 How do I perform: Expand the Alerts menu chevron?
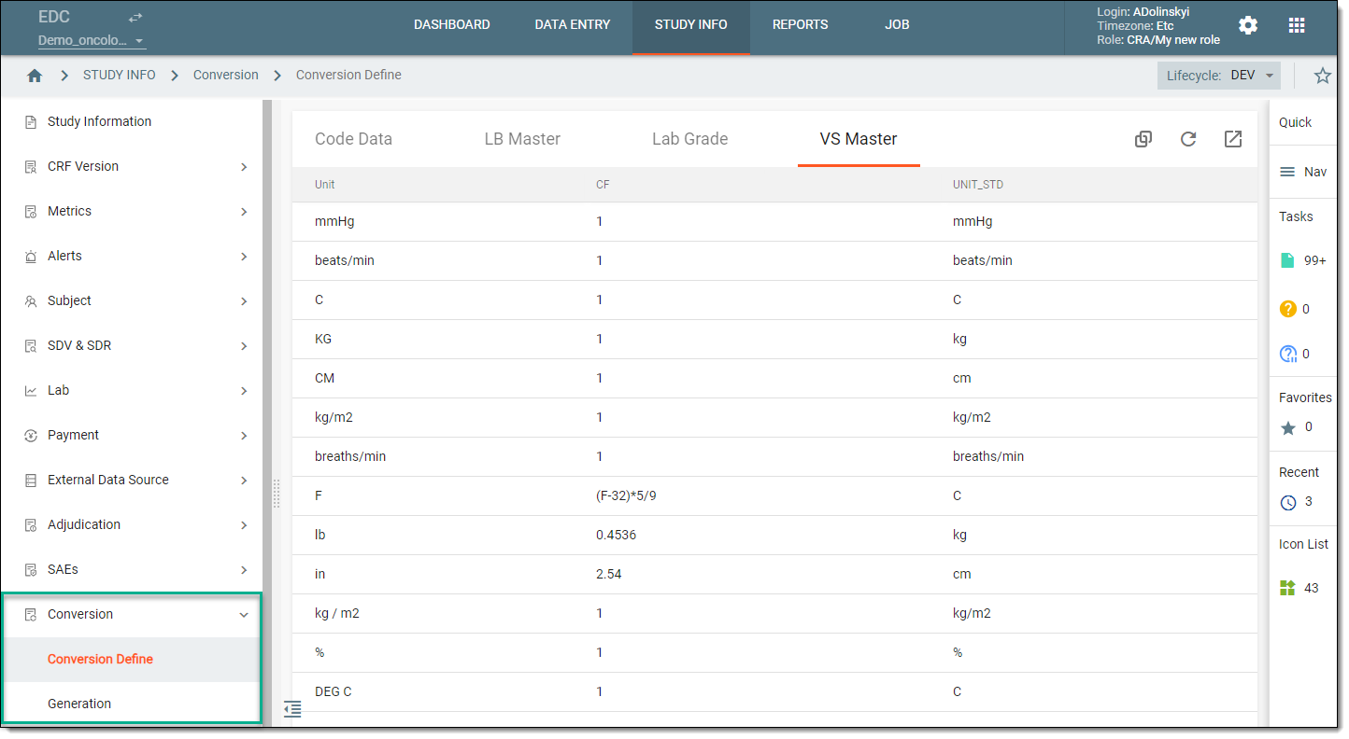point(244,257)
